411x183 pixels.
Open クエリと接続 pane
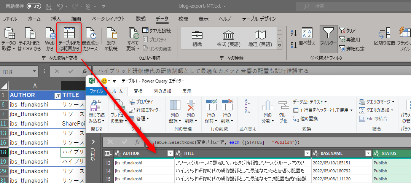(157, 31)
